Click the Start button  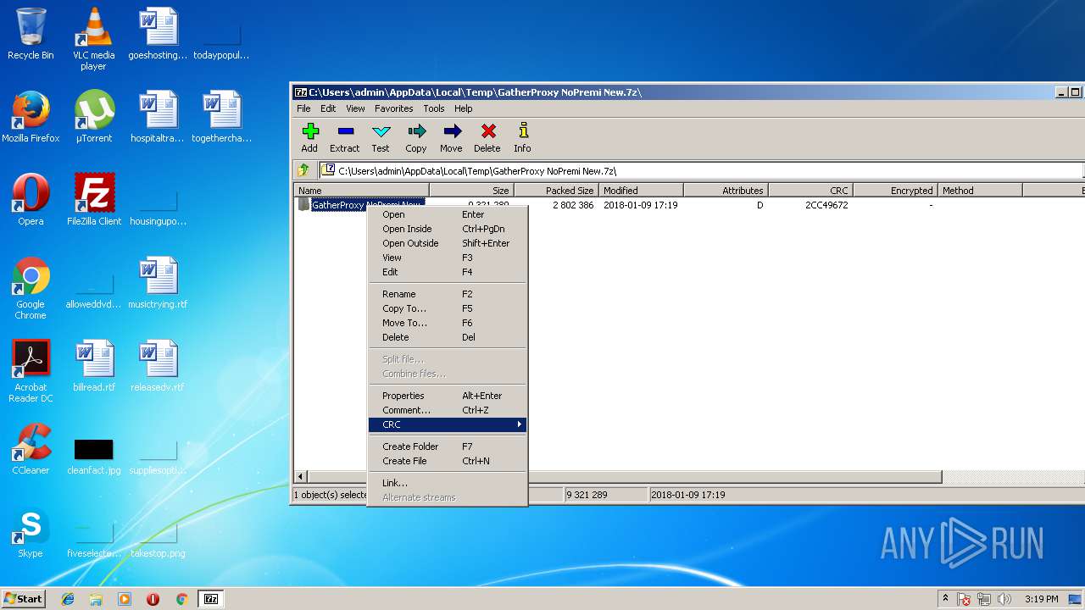coord(23,599)
